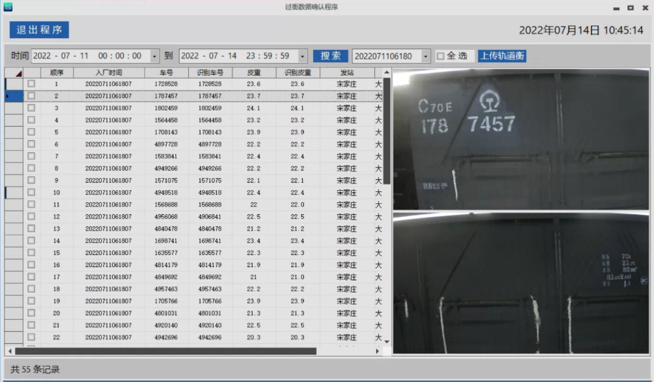Click car number 4814179 in row 16
The image size is (654, 382).
coord(166,265)
